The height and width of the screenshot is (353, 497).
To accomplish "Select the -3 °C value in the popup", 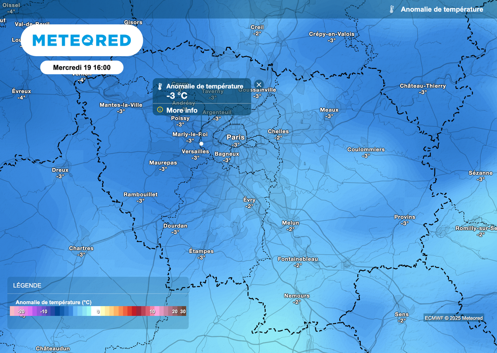I will 177,96.
